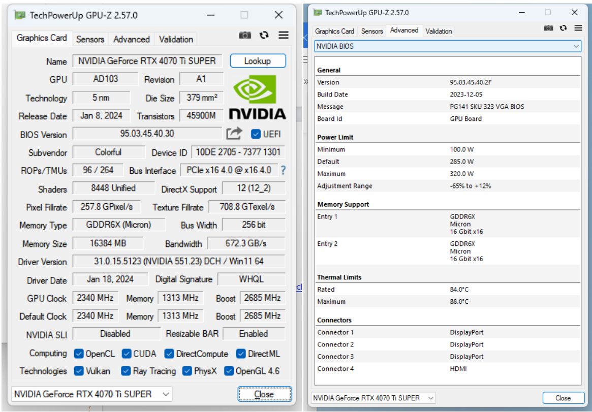The width and height of the screenshot is (592, 412).
Task: Click the Connector 4 HDMI row
Action: (448, 369)
